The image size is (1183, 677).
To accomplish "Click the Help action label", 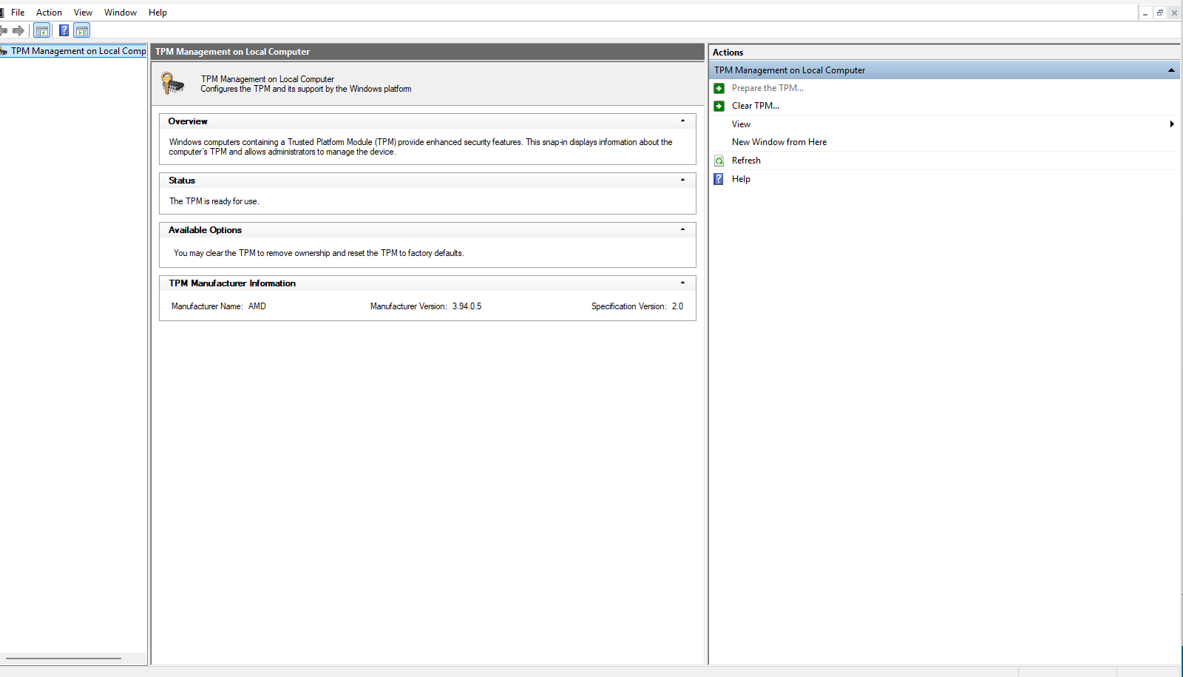I will [x=741, y=179].
